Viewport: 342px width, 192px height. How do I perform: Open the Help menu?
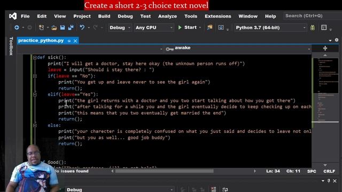[270, 16]
